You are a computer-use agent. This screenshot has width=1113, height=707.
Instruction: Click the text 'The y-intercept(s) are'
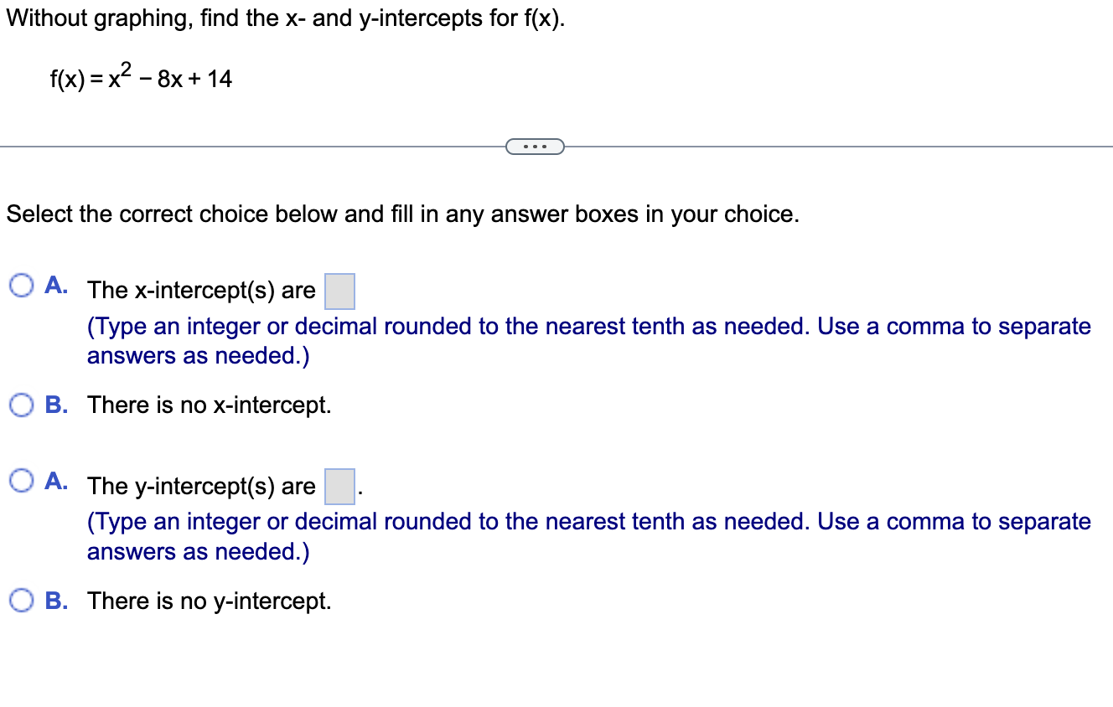click(201, 486)
